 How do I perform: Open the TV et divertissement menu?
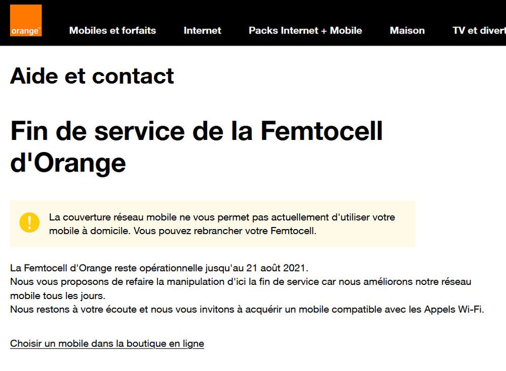coord(478,30)
